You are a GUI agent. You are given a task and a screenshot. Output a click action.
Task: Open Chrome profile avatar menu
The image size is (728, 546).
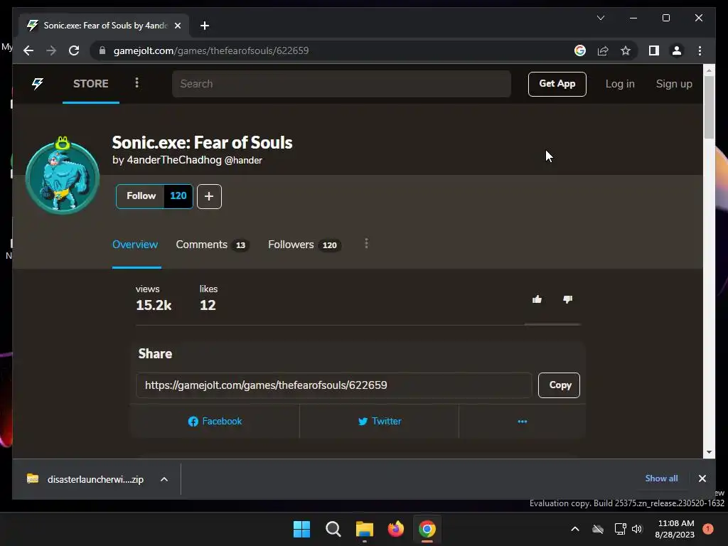click(677, 50)
